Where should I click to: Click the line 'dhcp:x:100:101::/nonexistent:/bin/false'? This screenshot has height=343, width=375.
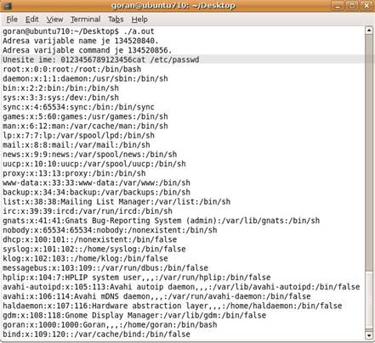(x=90, y=239)
